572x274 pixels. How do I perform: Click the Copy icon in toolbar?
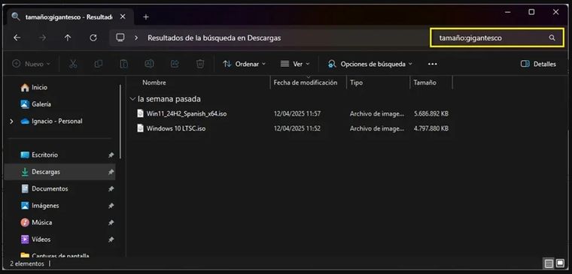[99, 64]
